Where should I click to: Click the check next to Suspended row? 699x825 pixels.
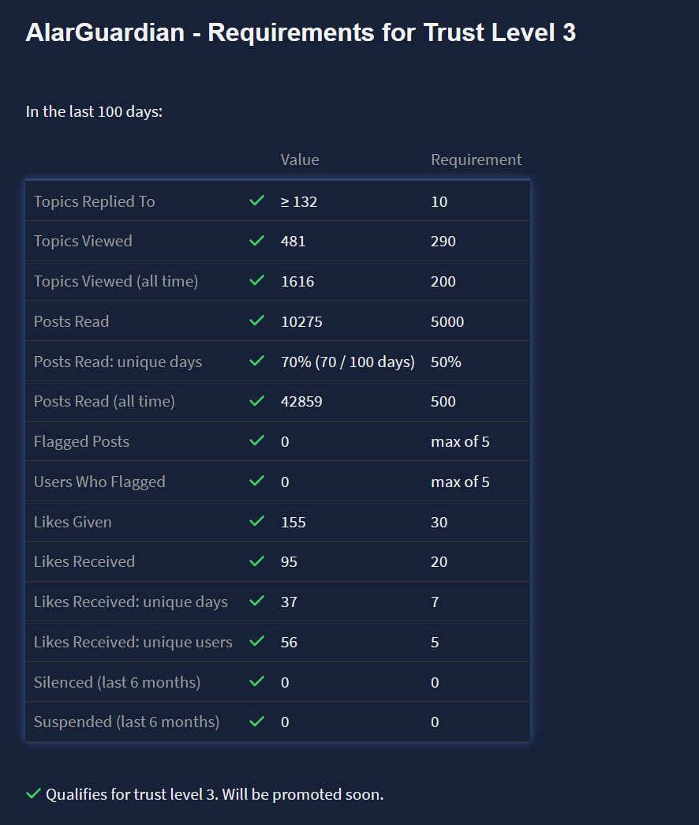256,722
